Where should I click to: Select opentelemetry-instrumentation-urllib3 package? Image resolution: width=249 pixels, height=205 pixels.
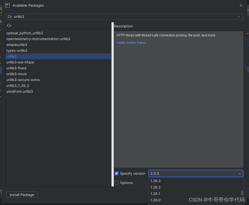click(x=58, y=39)
